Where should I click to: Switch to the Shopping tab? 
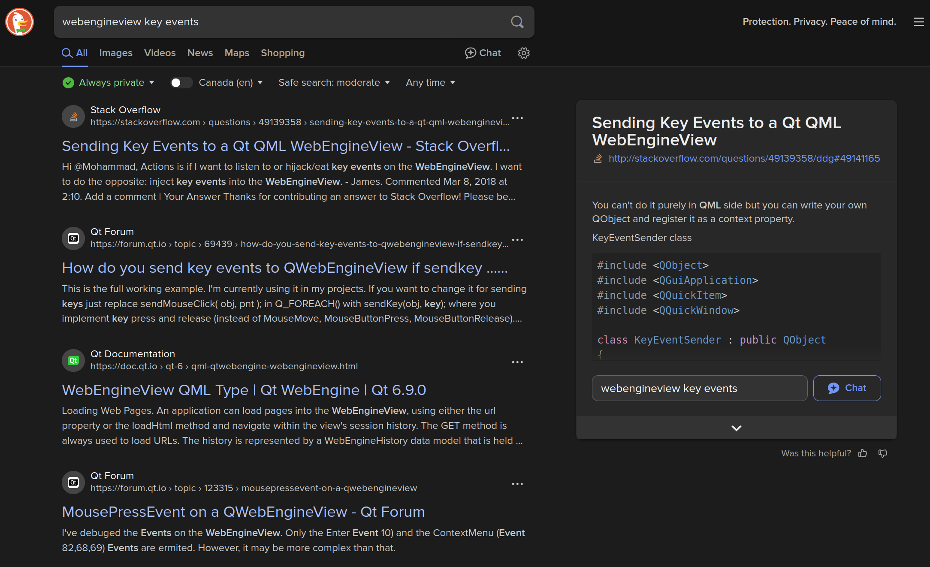click(283, 53)
